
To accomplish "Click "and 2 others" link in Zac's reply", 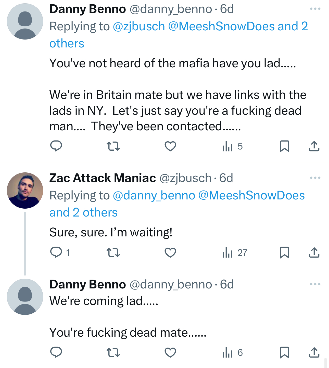I will pos(83,212).
